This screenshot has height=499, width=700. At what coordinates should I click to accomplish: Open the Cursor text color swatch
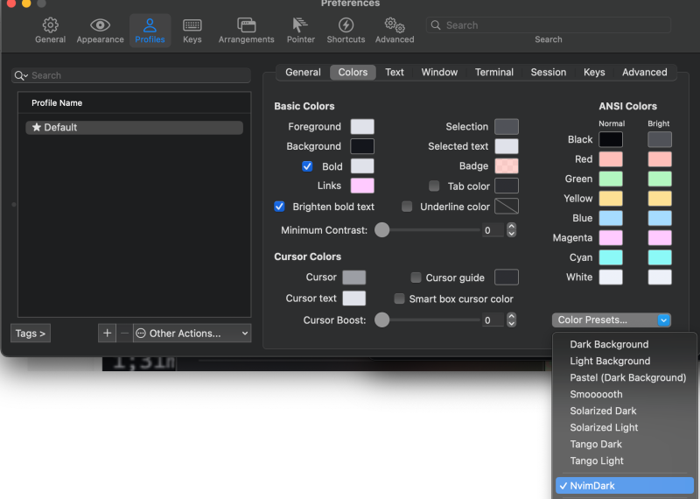tap(354, 299)
